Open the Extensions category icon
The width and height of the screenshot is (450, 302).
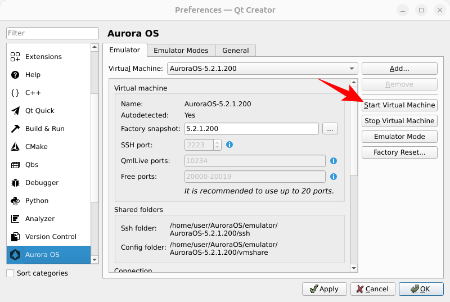(x=15, y=56)
